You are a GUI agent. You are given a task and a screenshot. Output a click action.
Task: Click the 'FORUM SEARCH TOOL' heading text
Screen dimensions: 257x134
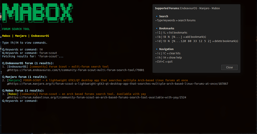16,29
